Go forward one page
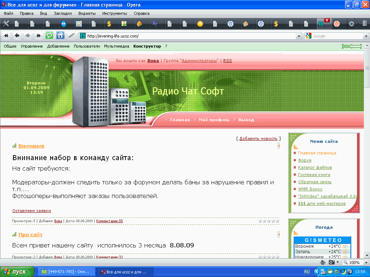 [x=27, y=36]
